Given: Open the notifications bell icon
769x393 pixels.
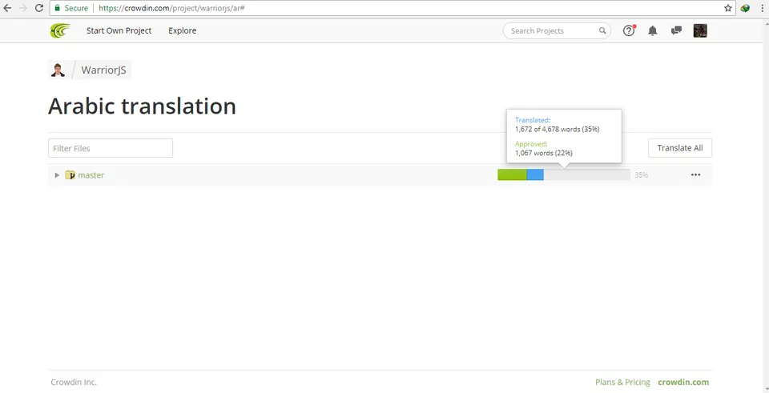Looking at the screenshot, I should coord(652,30).
